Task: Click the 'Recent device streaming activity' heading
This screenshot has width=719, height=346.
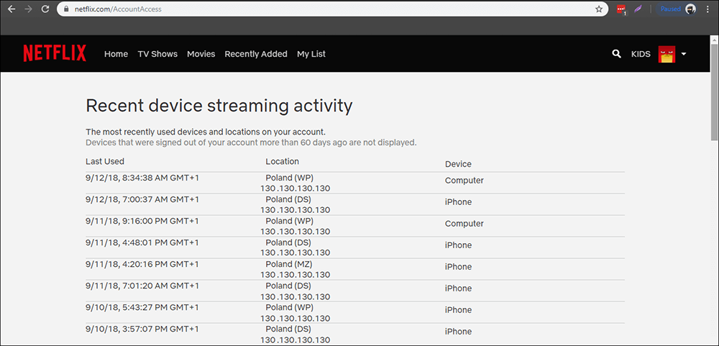Action: coord(219,106)
